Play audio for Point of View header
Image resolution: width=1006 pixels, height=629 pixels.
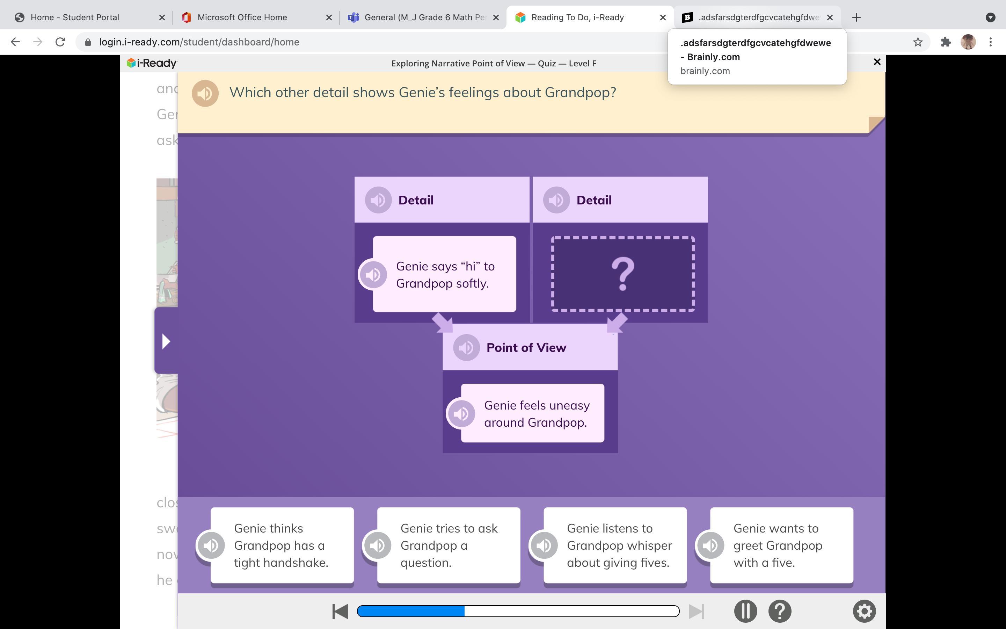(466, 347)
